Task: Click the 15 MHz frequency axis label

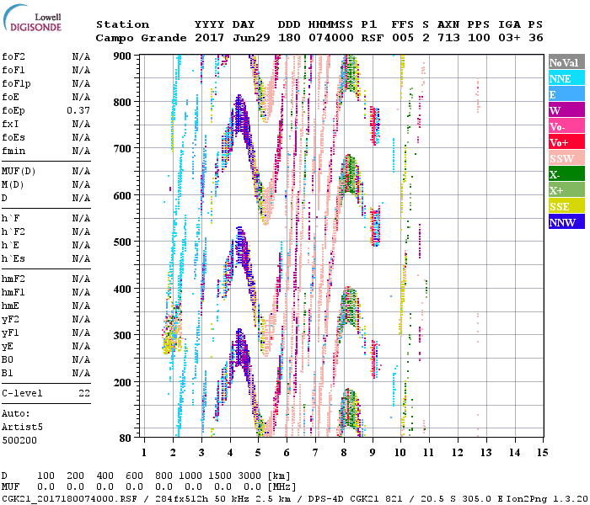Action: [542, 453]
